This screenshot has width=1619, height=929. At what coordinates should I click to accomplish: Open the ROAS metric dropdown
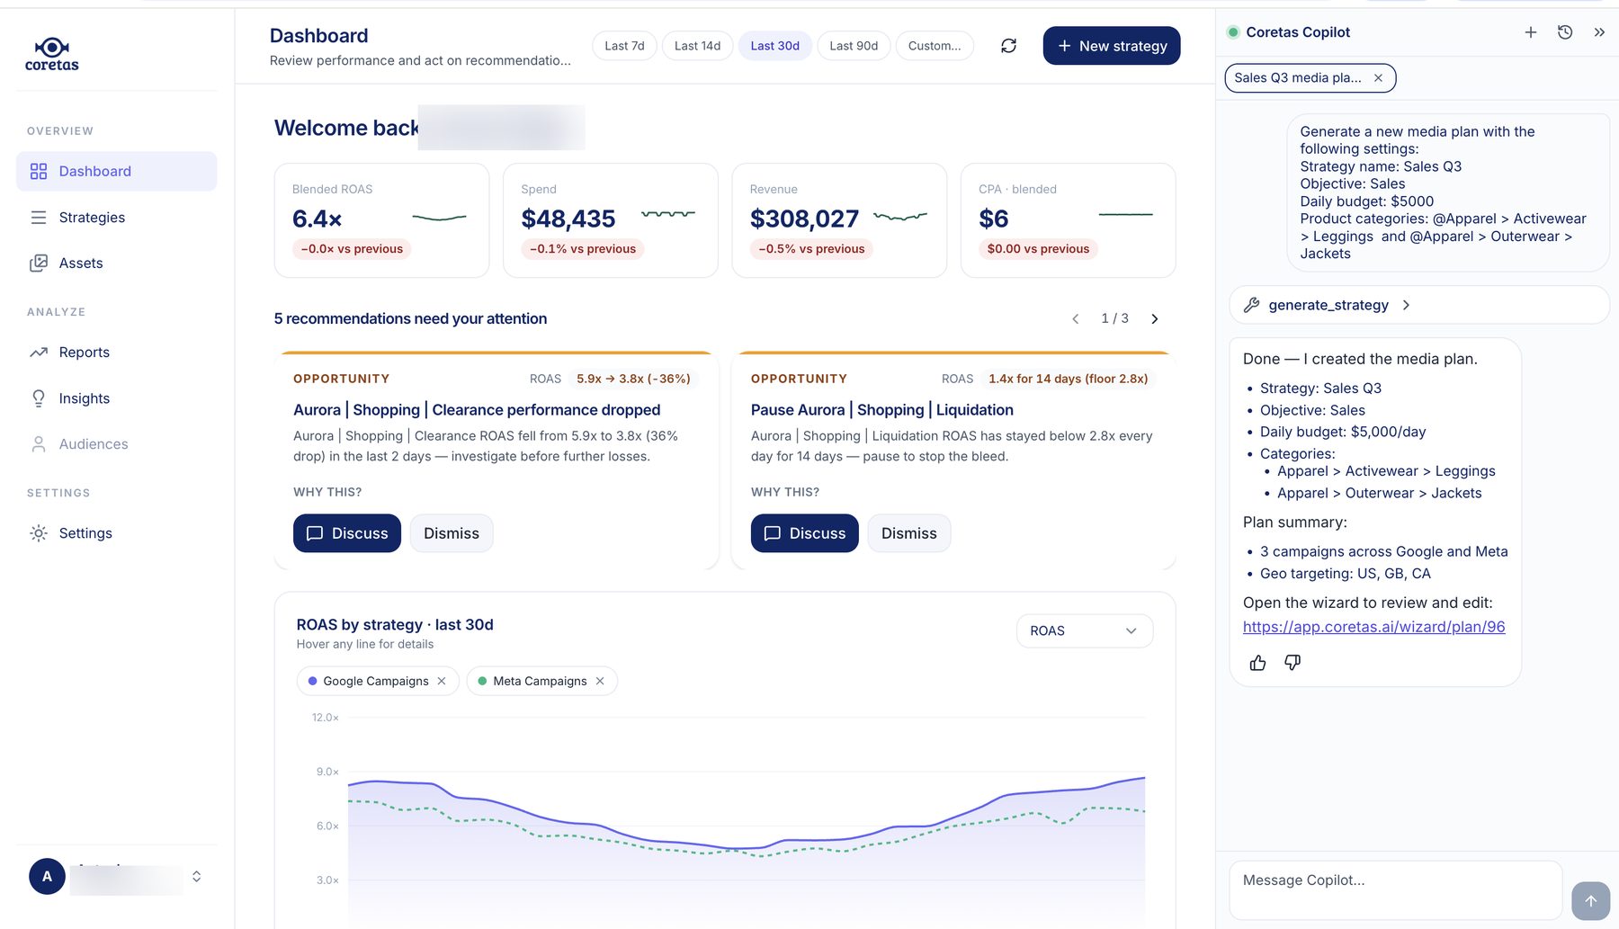[x=1085, y=630]
